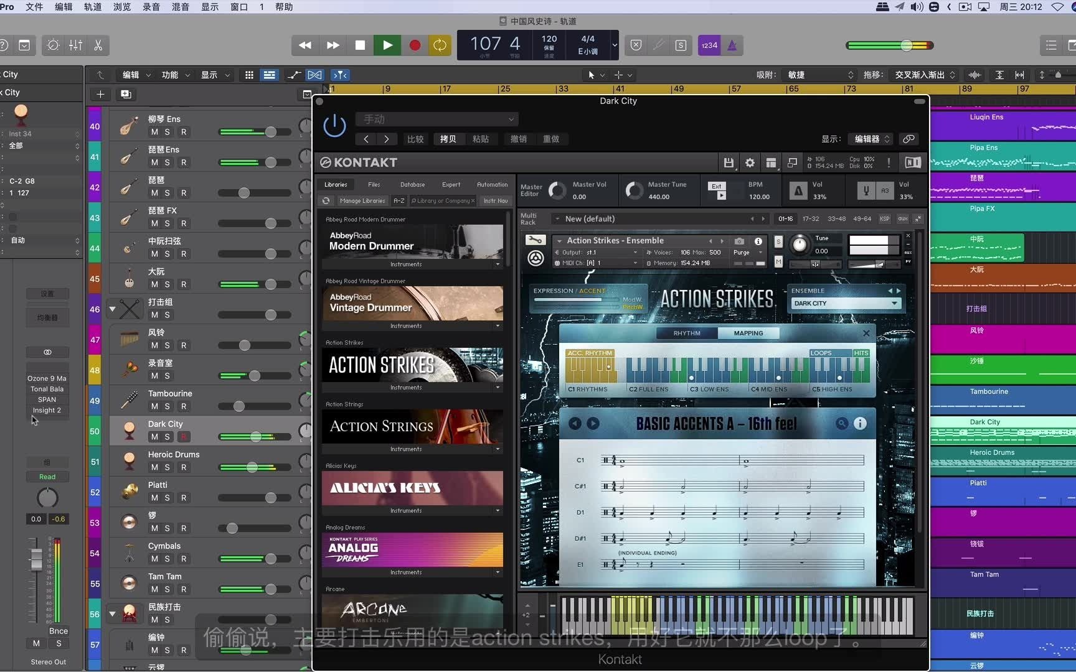Click the Kontakt browser layout icon
This screenshot has width=1076, height=672.
[771, 162]
